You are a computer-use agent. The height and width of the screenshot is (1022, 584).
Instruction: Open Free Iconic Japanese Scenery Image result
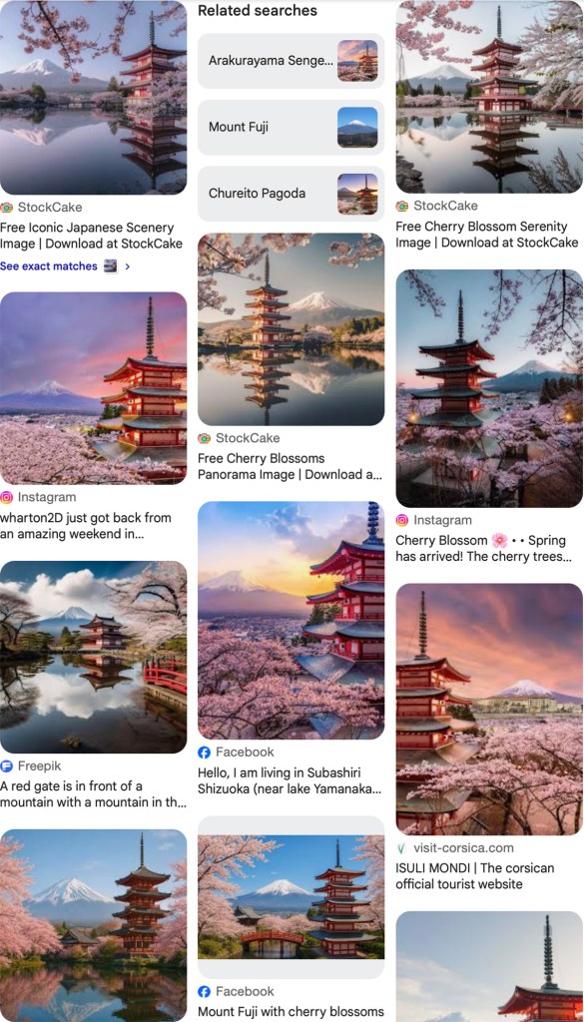coord(91,236)
